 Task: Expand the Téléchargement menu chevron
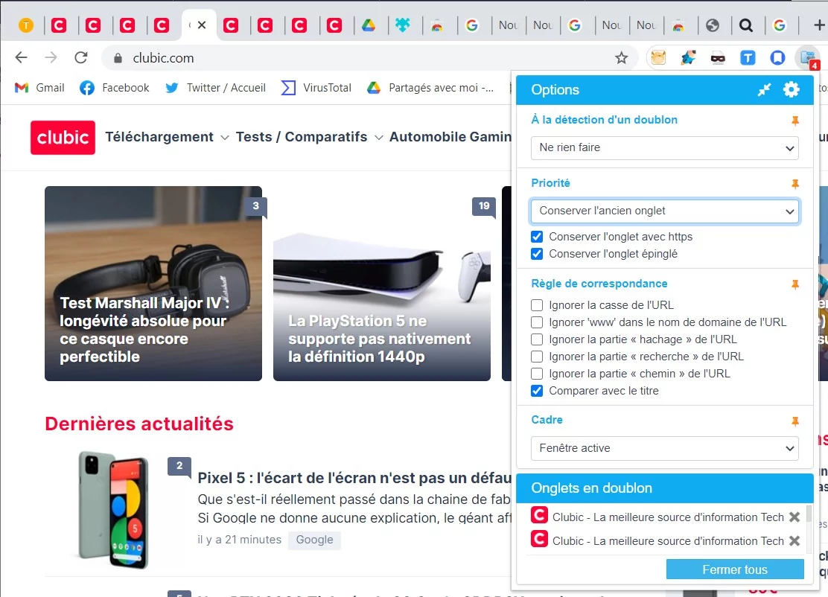pyautogui.click(x=224, y=138)
